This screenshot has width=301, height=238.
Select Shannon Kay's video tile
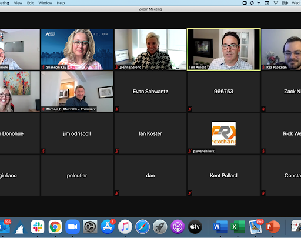click(77, 49)
